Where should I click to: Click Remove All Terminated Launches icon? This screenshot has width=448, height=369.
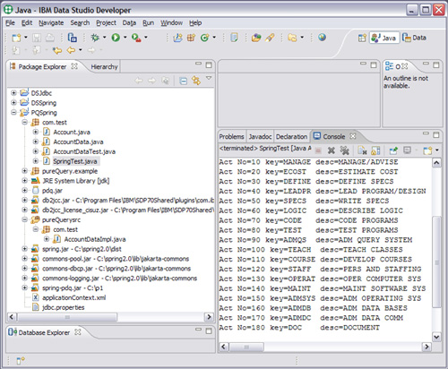tap(345, 150)
